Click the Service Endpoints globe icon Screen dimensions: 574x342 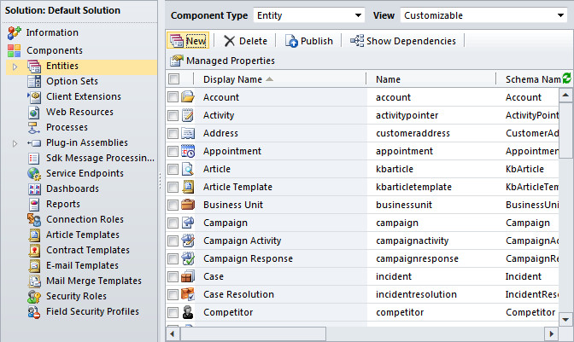[x=34, y=174]
